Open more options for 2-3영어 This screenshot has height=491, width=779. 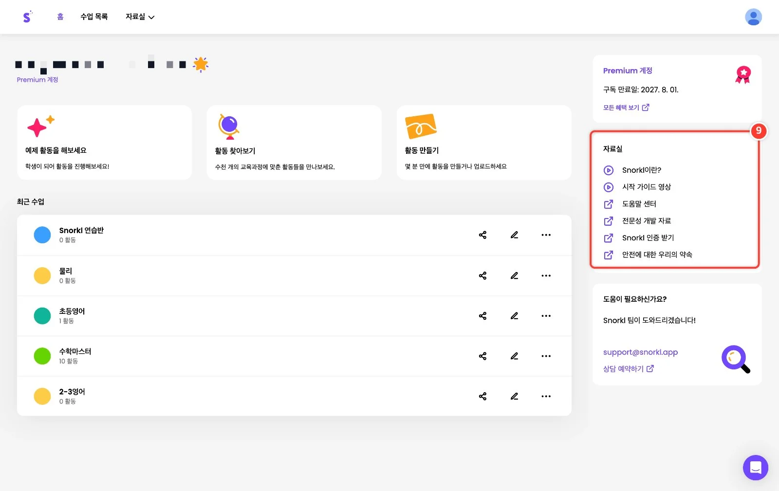[x=546, y=396]
